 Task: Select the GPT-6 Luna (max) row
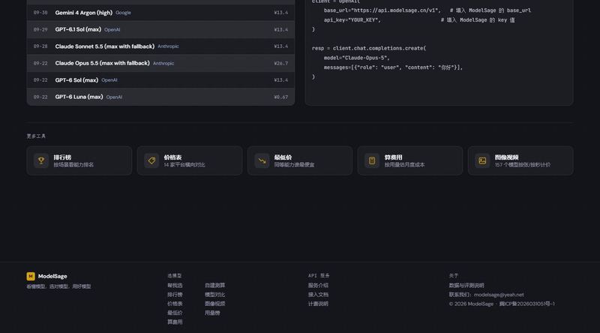point(160,97)
